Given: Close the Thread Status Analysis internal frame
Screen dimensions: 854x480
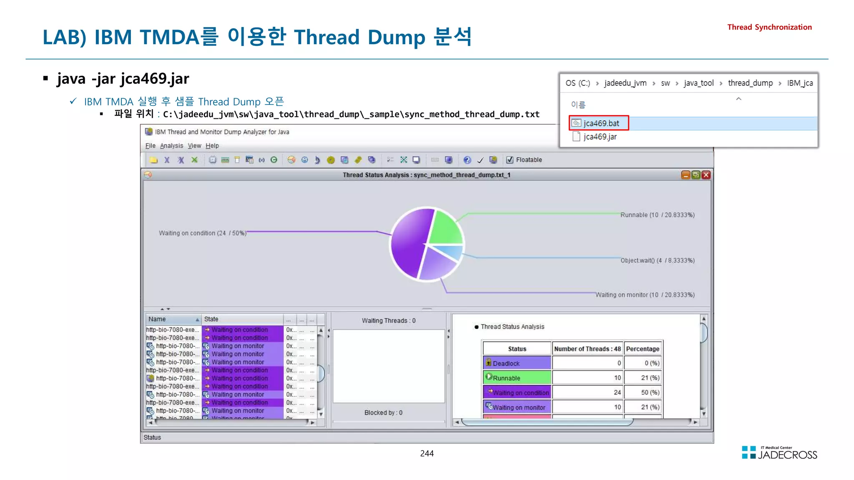Looking at the screenshot, I should click(706, 175).
